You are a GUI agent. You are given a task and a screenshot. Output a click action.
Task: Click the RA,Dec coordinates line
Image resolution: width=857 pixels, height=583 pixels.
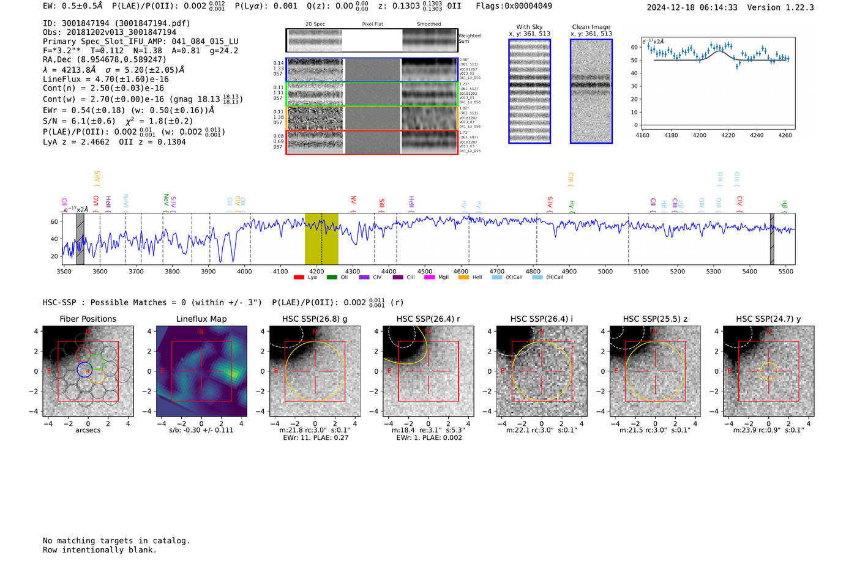pos(105,60)
